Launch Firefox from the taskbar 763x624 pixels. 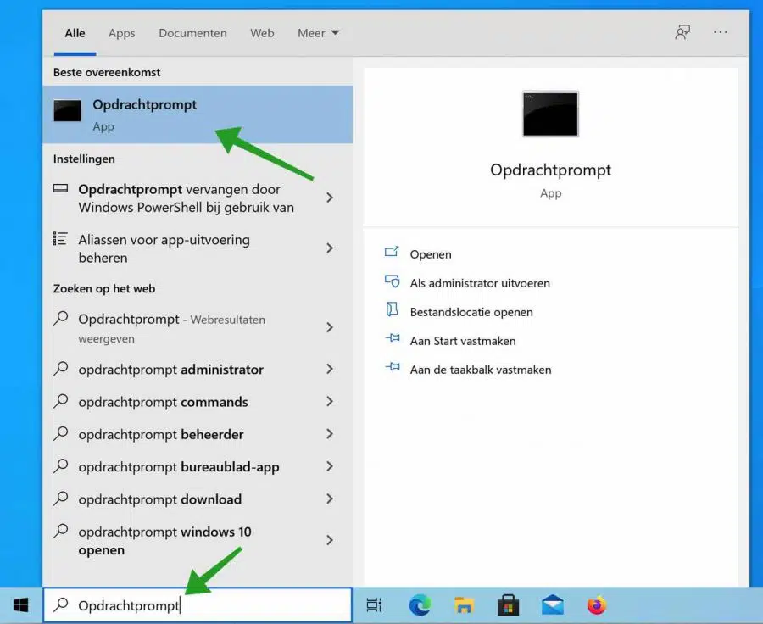[x=597, y=605]
